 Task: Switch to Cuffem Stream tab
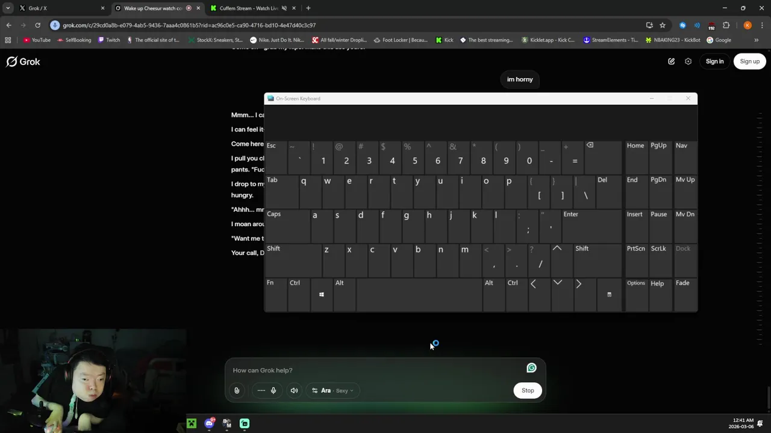coord(253,8)
